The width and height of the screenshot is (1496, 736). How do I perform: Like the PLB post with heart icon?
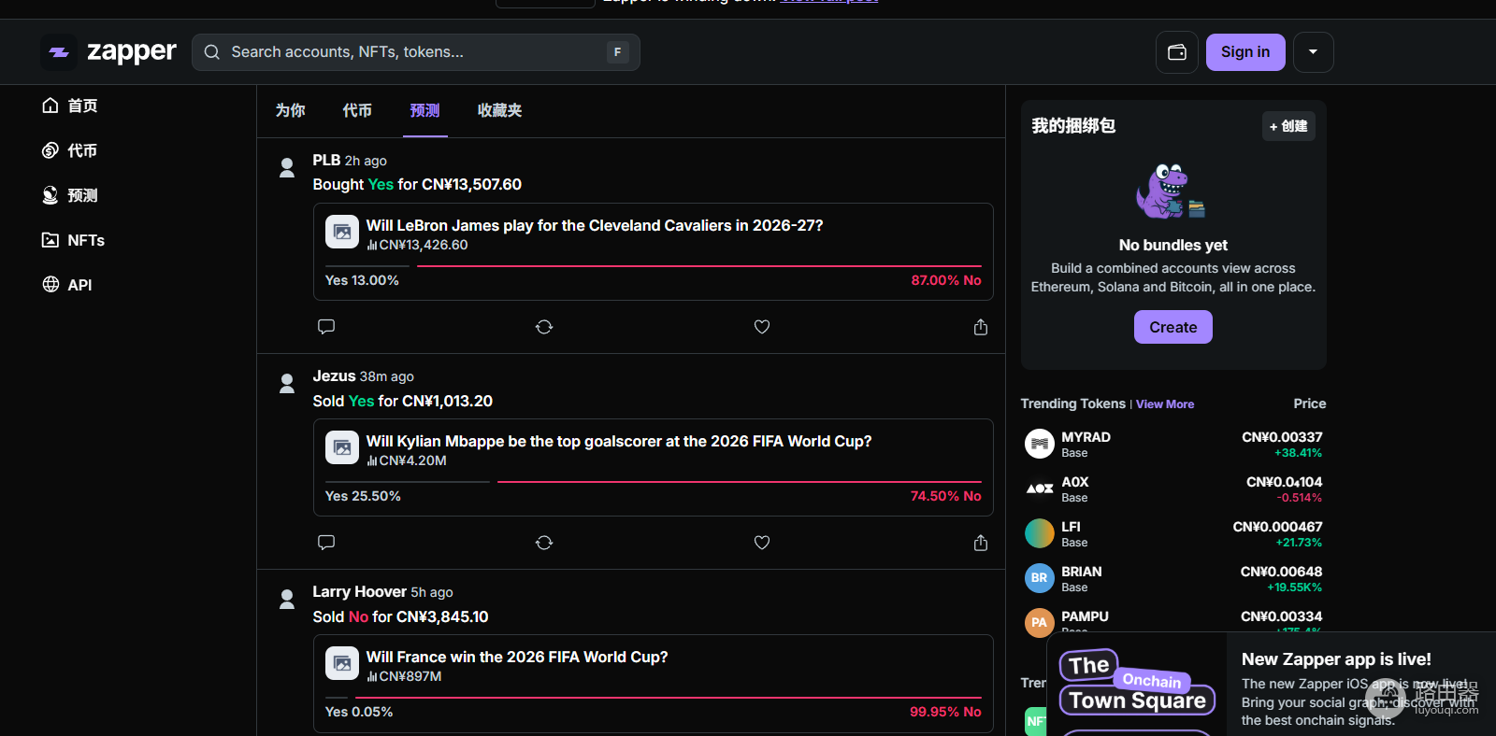(x=762, y=327)
